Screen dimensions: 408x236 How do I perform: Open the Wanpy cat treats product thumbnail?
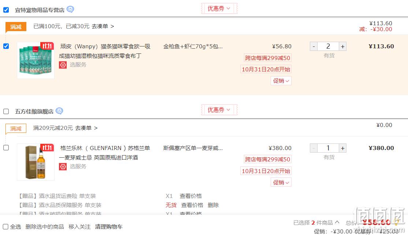click(x=36, y=60)
